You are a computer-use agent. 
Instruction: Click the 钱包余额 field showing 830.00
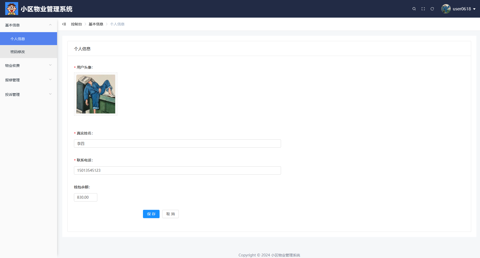pyautogui.click(x=86, y=197)
